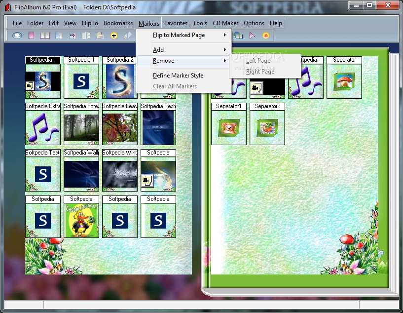The width and height of the screenshot is (403, 313).
Task: Choose Left Page in Remove submenu
Action: tap(265, 61)
